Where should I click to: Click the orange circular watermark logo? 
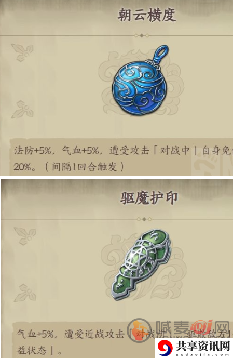coord(139,330)
